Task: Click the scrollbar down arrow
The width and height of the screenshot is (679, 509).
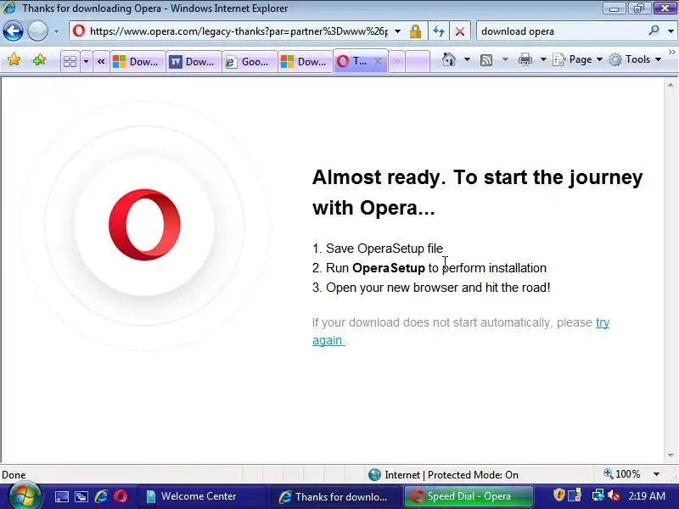Action: (x=671, y=456)
